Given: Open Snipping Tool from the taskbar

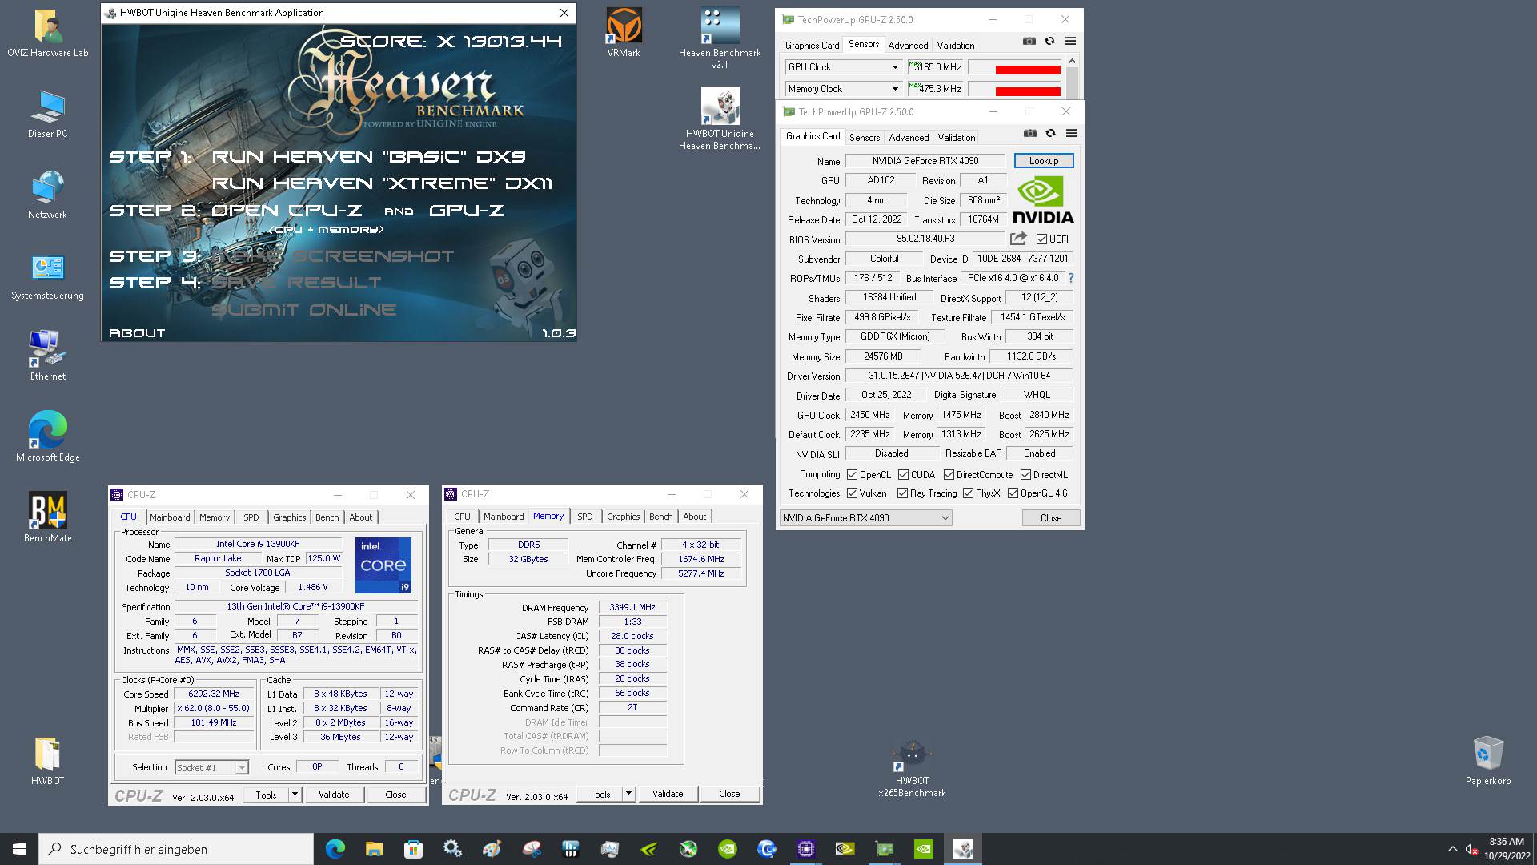Looking at the screenshot, I should pyautogui.click(x=531, y=849).
